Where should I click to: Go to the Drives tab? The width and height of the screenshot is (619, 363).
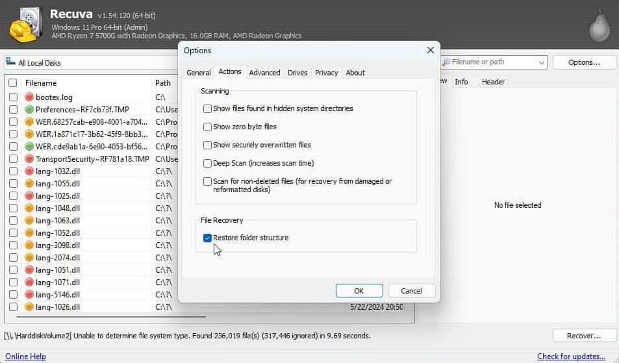(297, 73)
